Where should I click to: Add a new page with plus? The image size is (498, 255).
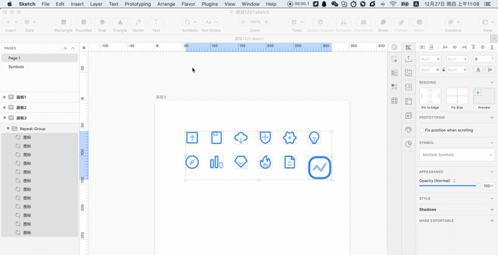coord(65,48)
